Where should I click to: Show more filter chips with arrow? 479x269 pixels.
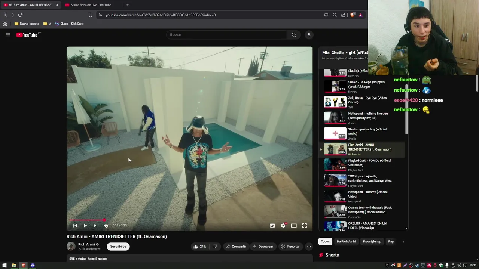tap(403, 242)
